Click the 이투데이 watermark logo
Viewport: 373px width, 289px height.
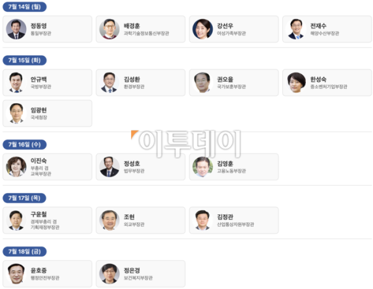pos(186,144)
